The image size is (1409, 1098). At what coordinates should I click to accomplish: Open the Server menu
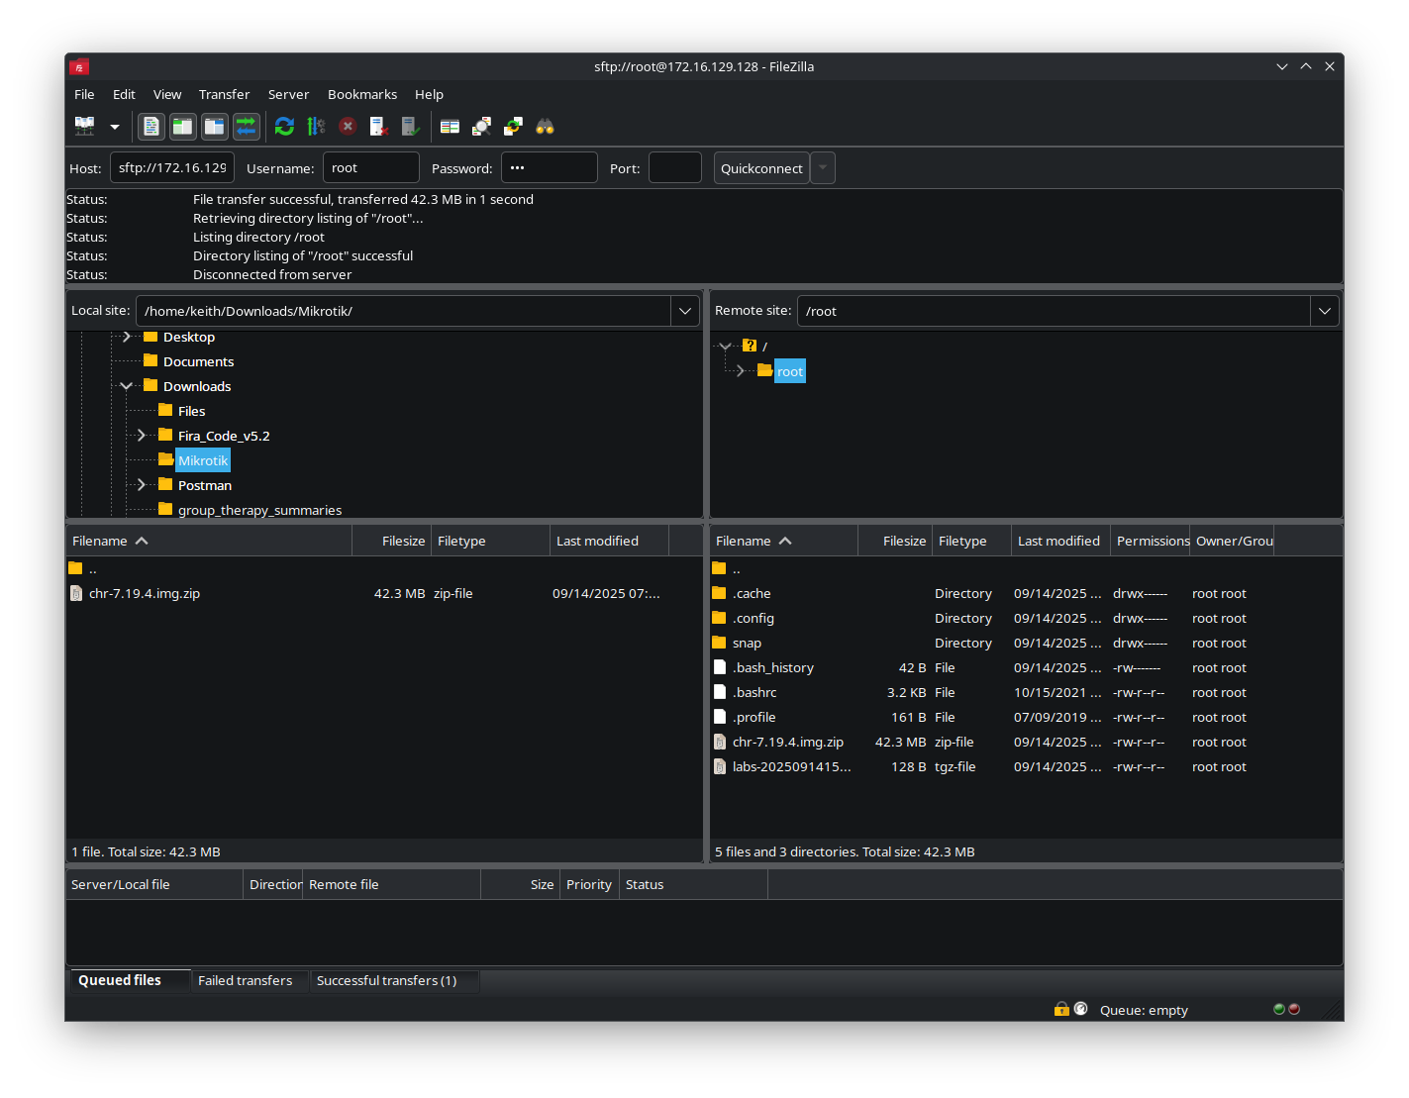pos(288,94)
